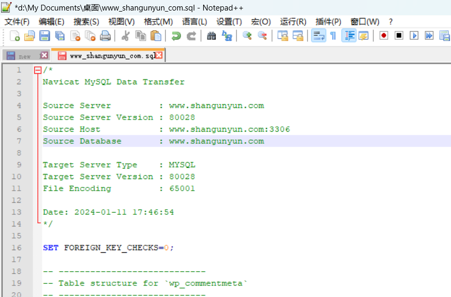Open the 语言(L) language menu
The image size is (451, 297).
pyautogui.click(x=194, y=22)
